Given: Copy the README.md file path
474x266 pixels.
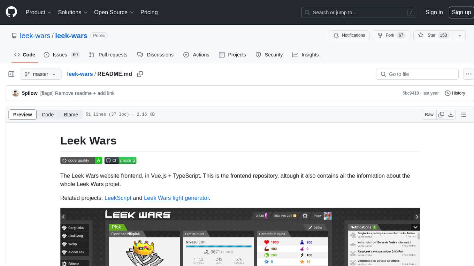Looking at the screenshot, I should [140, 74].
